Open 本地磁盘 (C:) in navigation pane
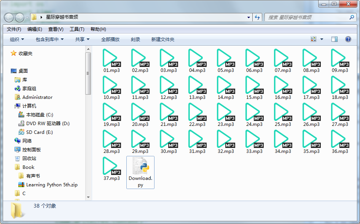 coord(36,115)
